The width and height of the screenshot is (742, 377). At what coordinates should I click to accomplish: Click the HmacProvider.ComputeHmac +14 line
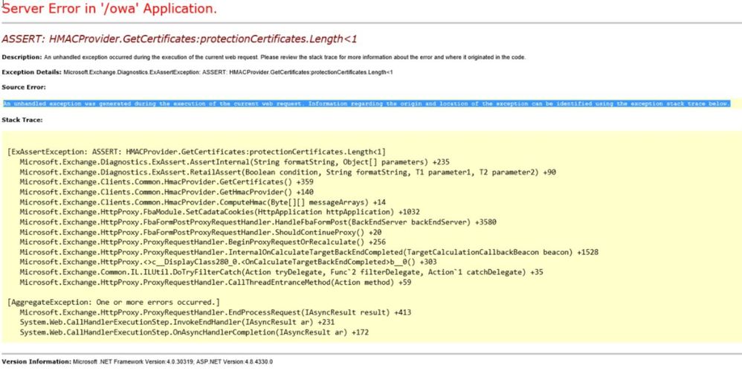(202, 202)
